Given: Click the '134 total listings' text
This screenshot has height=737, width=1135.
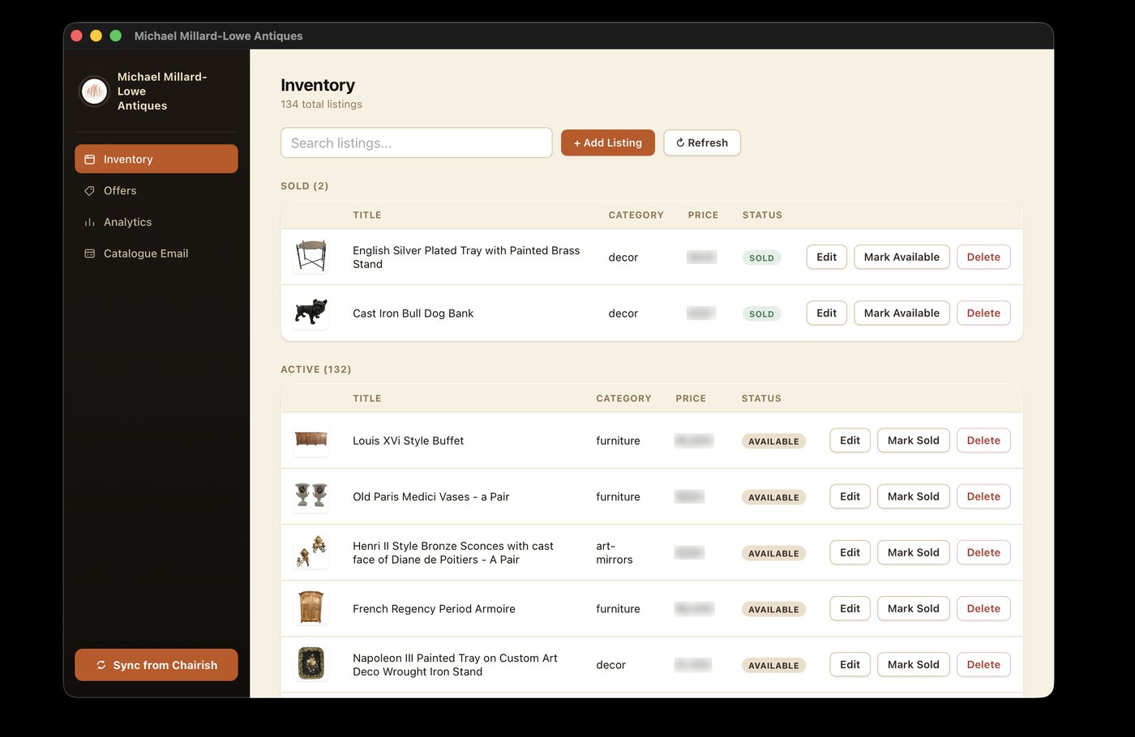Looking at the screenshot, I should 321,104.
